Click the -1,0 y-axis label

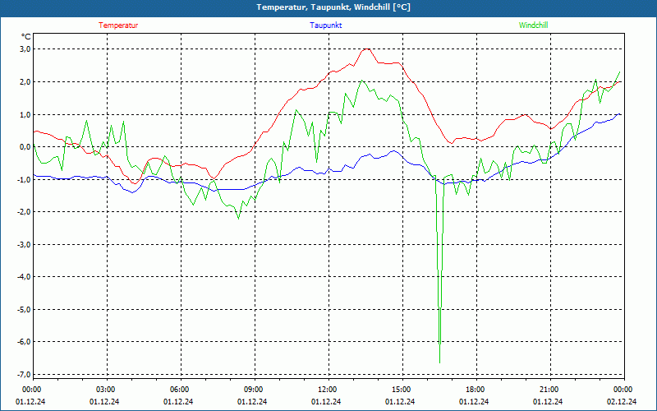25,179
